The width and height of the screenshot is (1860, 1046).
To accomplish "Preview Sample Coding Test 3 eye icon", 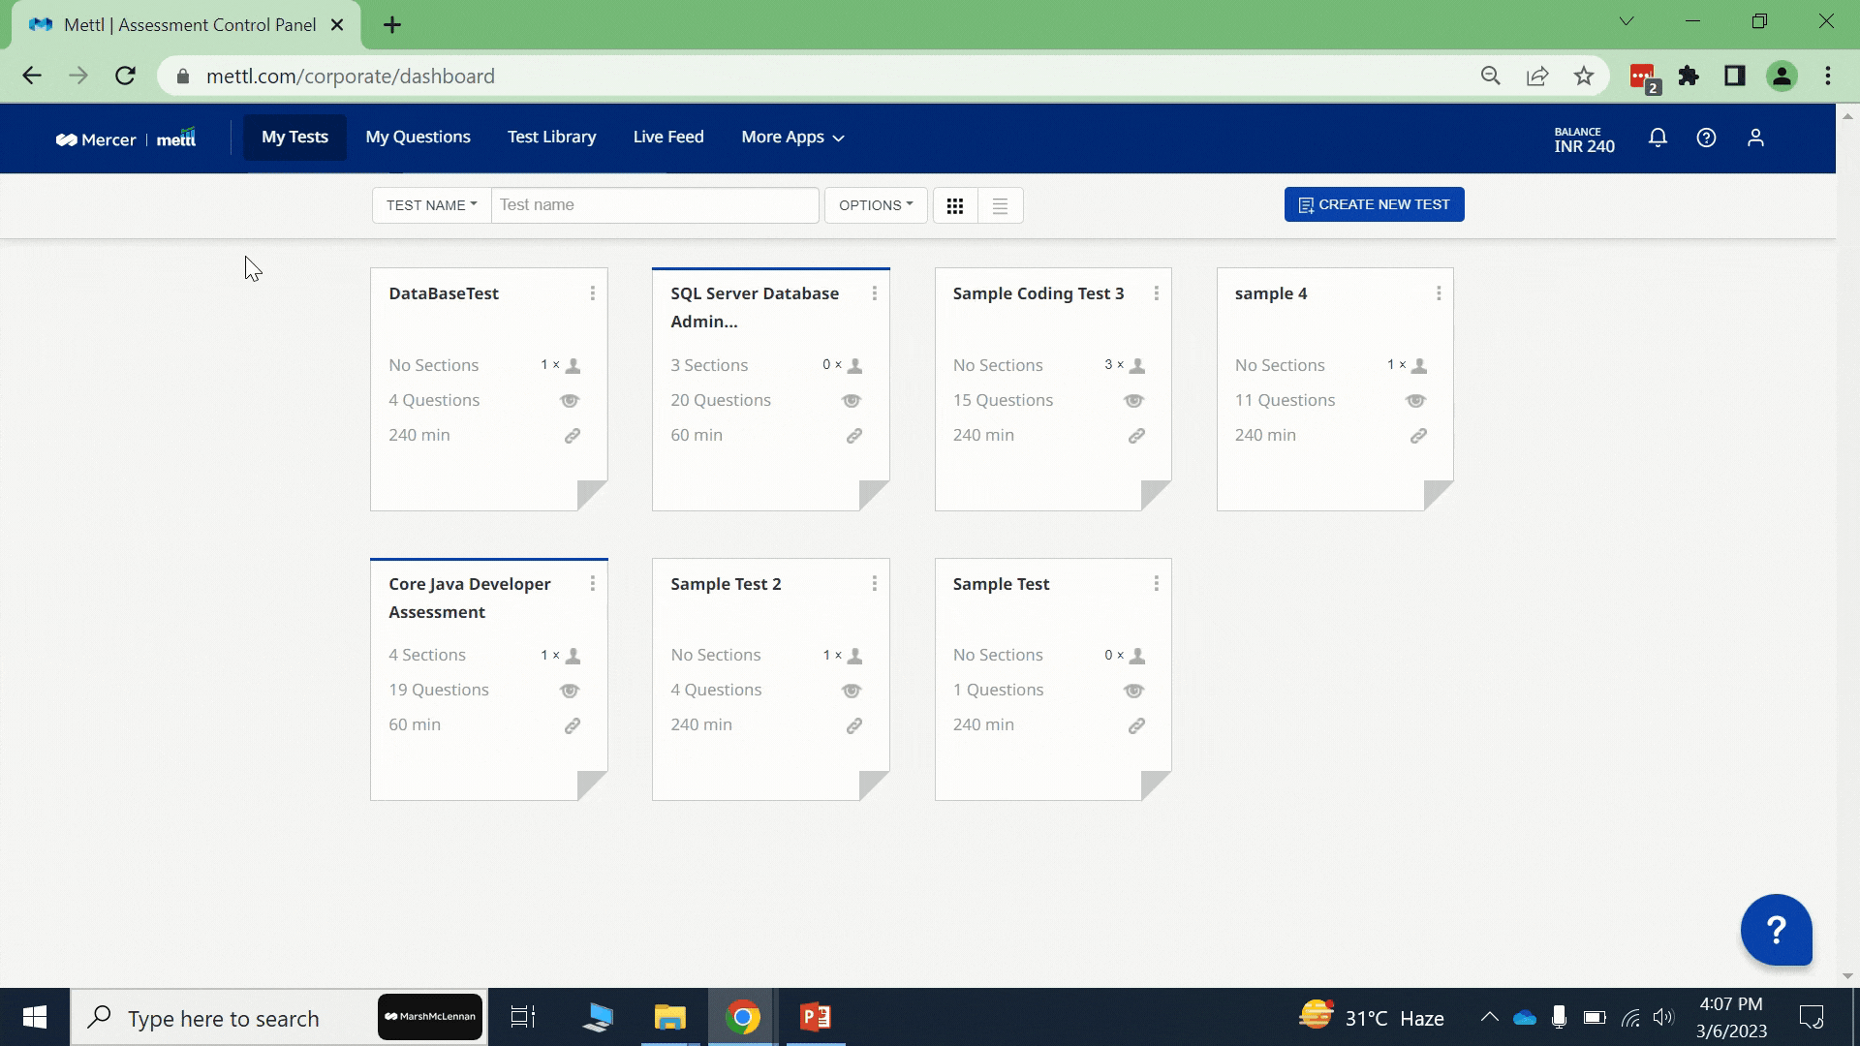I will pos(1134,400).
